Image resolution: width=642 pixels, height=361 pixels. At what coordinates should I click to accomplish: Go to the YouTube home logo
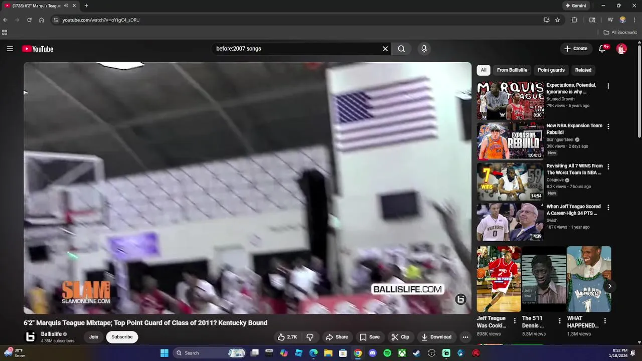38,49
